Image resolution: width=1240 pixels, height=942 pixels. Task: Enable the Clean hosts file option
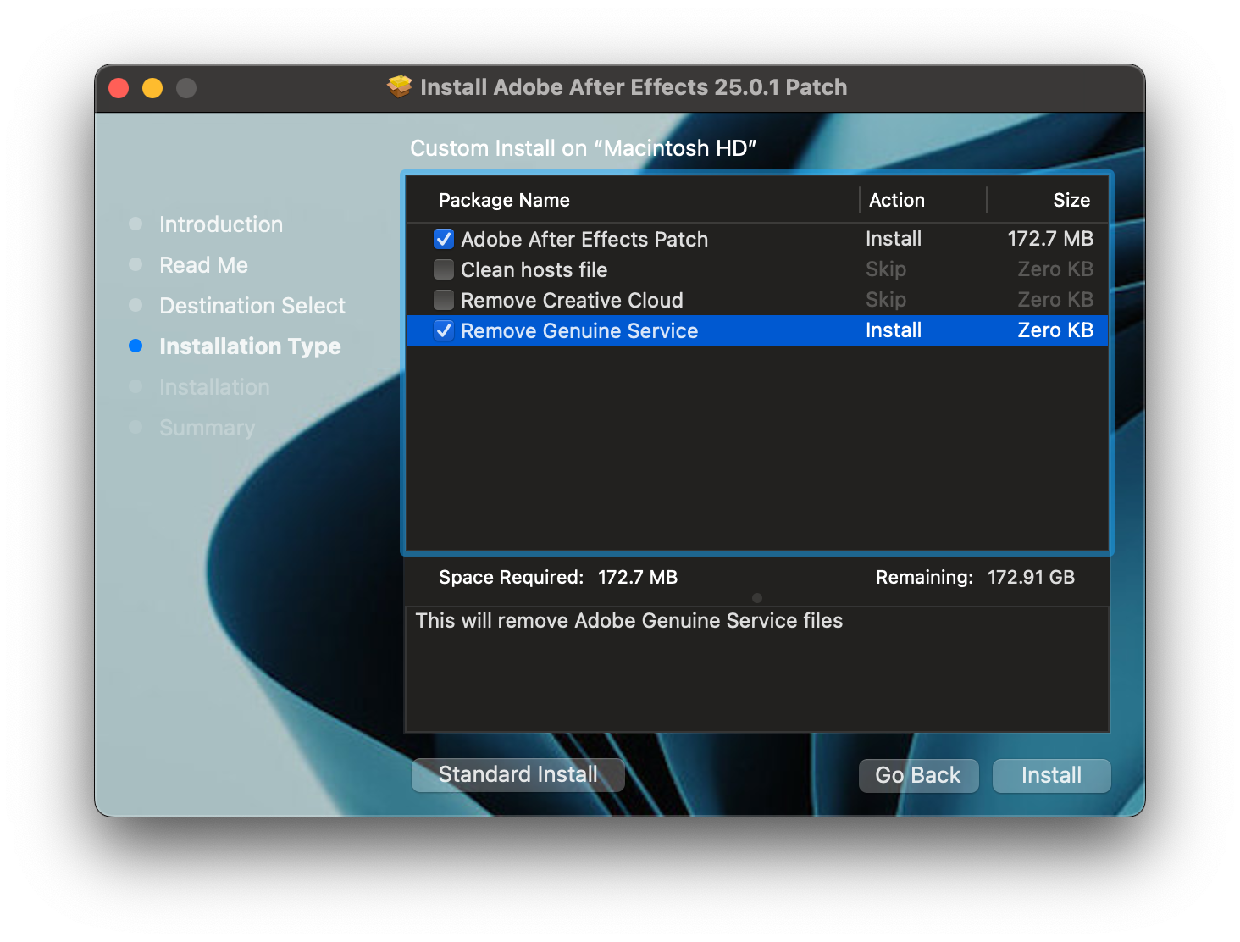[444, 269]
